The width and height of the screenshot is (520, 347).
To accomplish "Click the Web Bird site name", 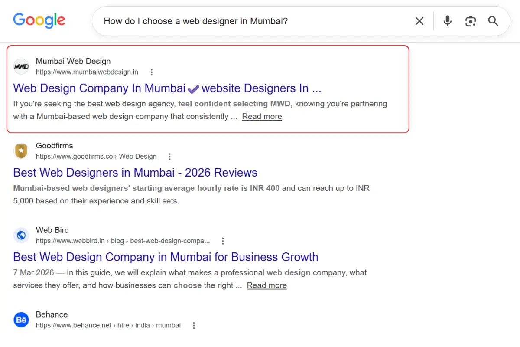I will [x=52, y=230].
